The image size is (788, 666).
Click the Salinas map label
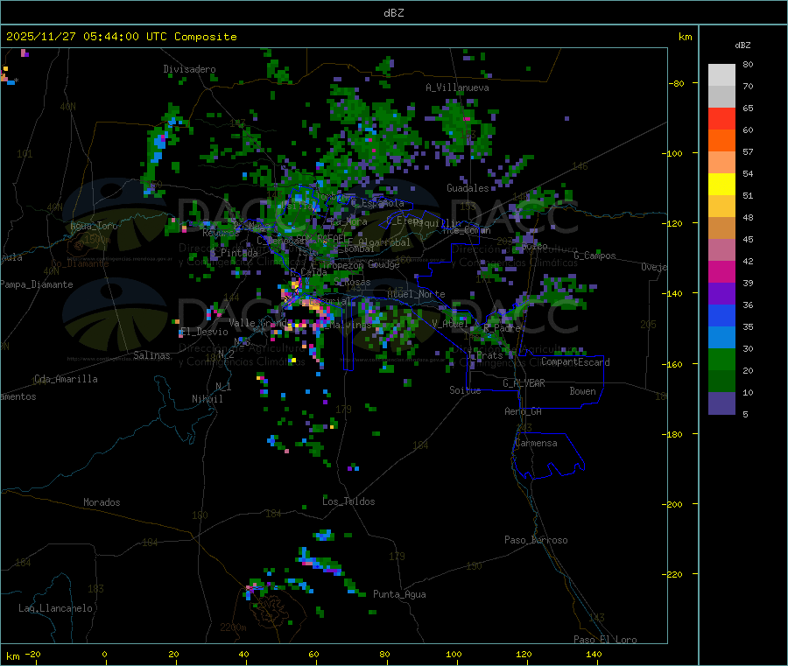click(x=151, y=355)
